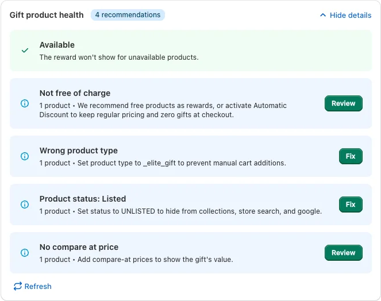
Task: Review the Not free of charge recommendation
Action: coord(343,103)
